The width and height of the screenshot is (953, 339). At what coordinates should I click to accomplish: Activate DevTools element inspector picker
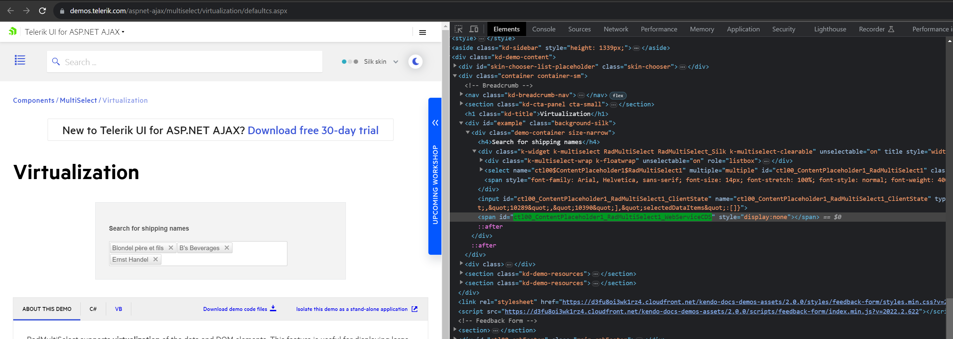coord(459,29)
